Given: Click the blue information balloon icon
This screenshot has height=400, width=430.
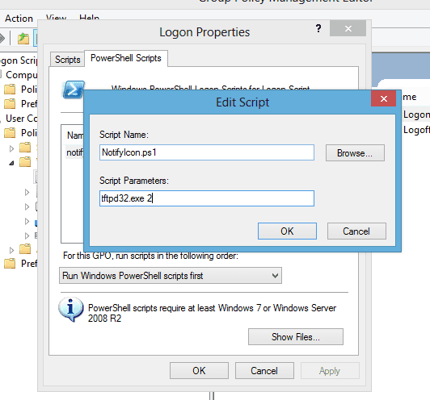Looking at the screenshot, I should click(x=70, y=309).
